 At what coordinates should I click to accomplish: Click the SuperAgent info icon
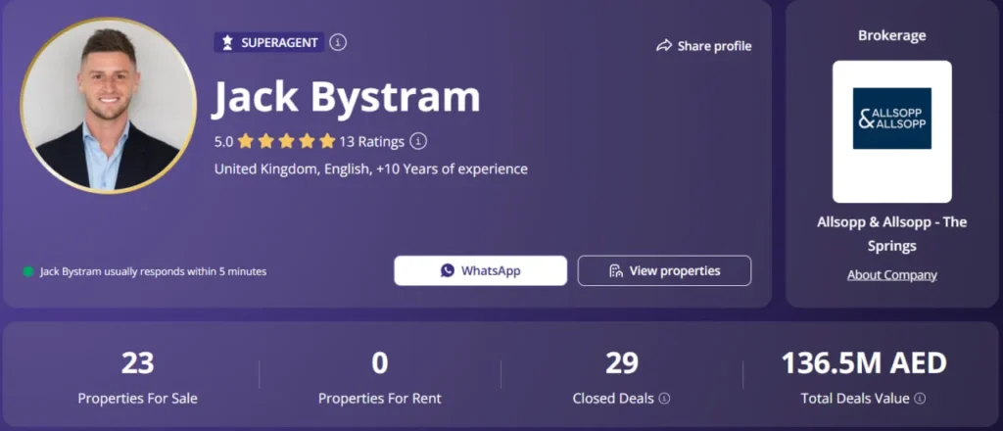pyautogui.click(x=338, y=42)
